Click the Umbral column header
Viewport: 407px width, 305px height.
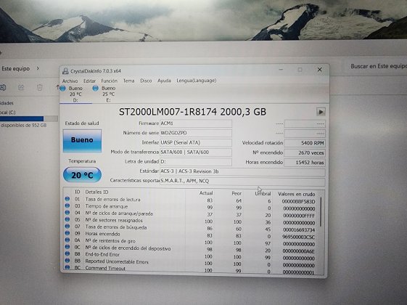coord(263,194)
